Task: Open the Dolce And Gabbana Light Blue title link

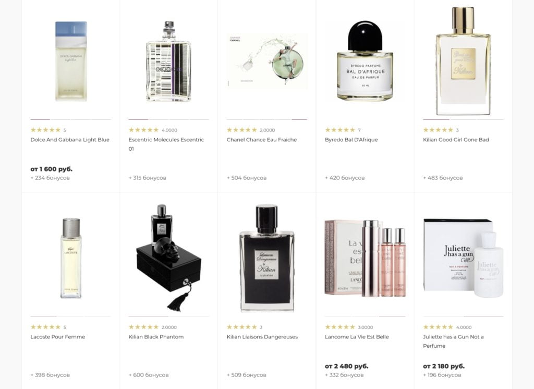Action: tap(70, 140)
